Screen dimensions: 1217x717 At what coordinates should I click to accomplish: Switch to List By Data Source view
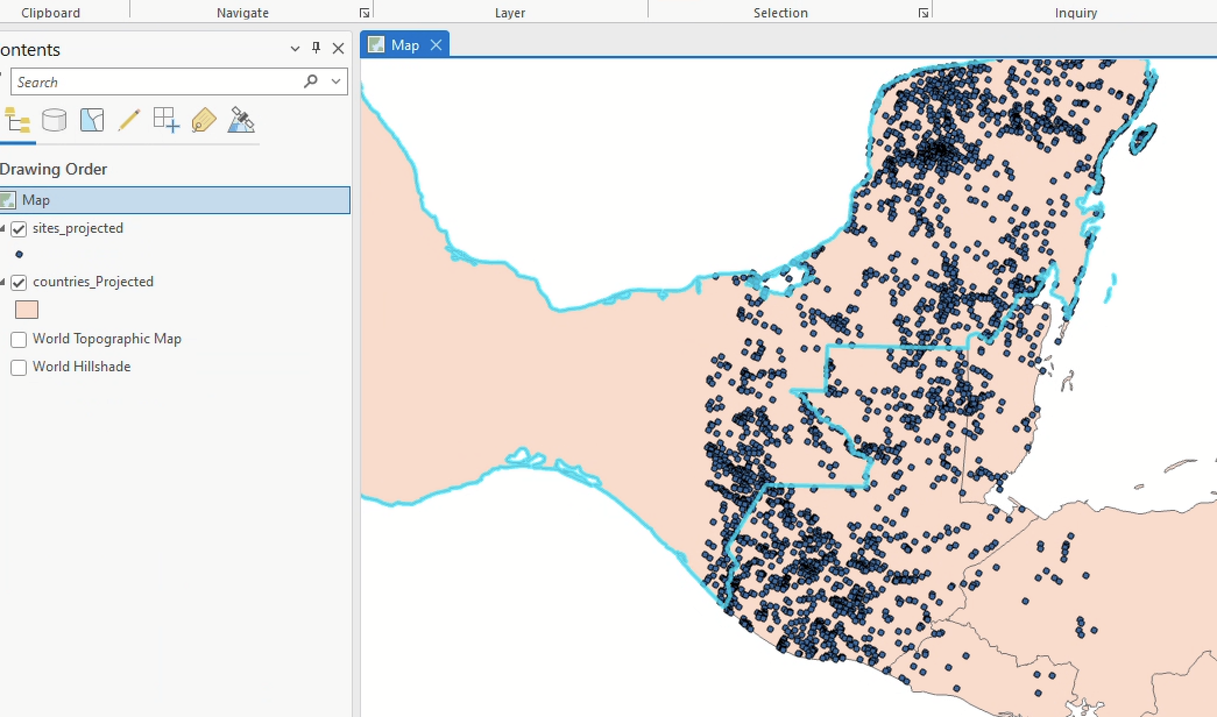[x=54, y=120]
